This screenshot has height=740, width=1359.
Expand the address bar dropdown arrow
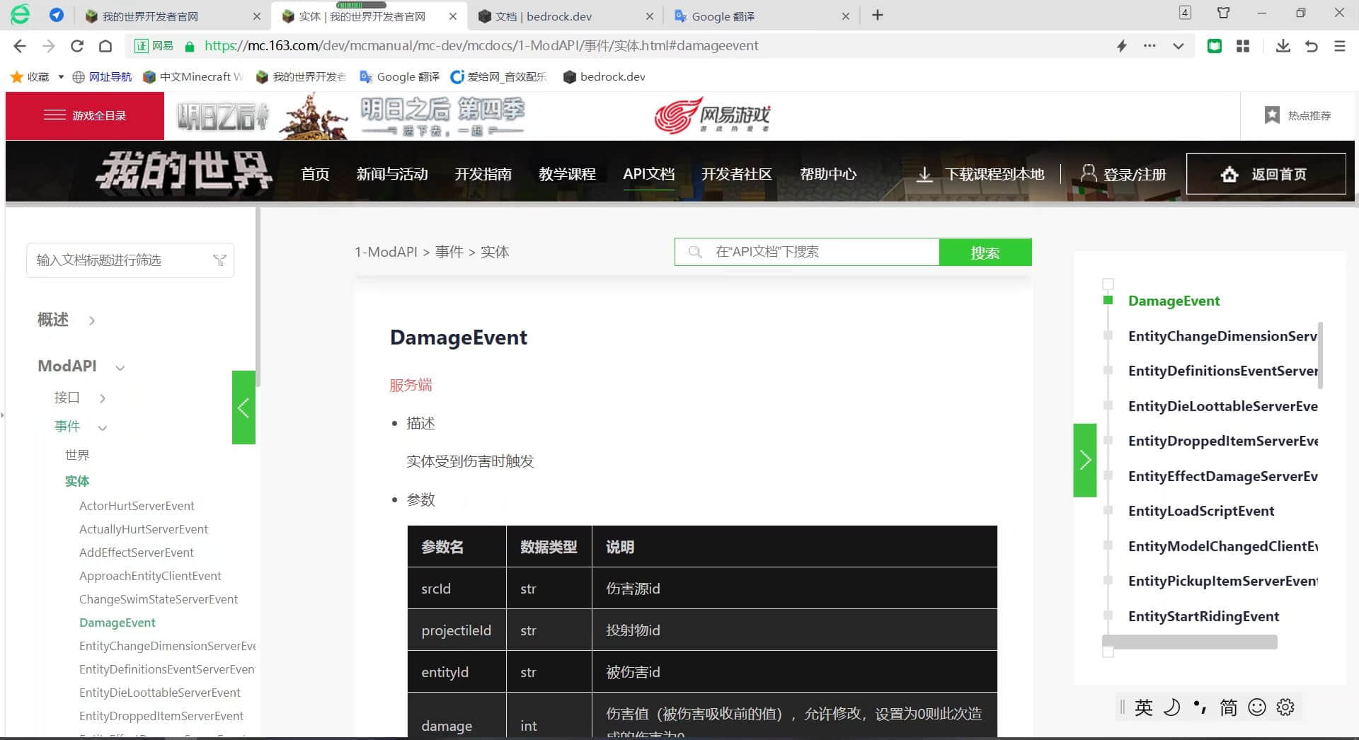pos(1179,46)
